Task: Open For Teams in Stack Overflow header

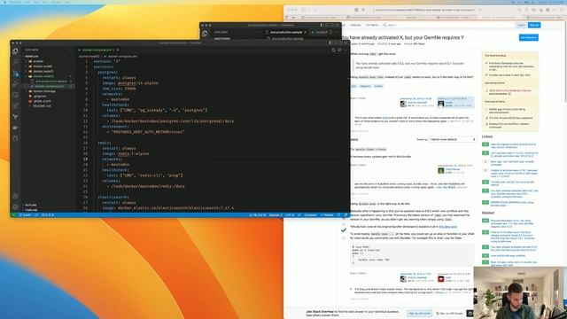Action: (372, 25)
